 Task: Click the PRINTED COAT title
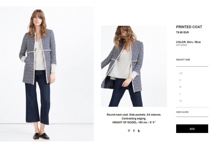click(189, 27)
